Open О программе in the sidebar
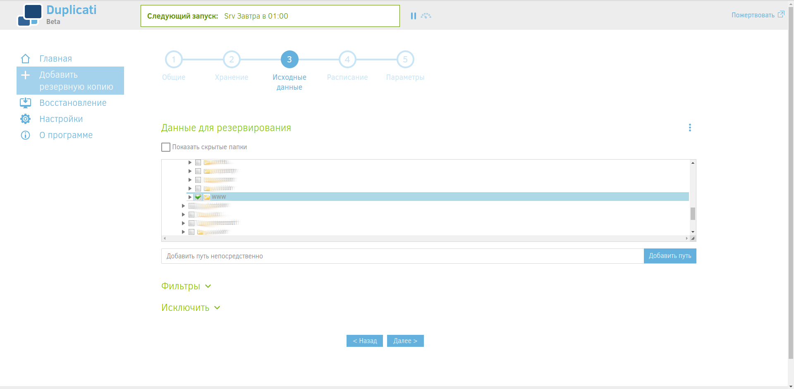This screenshot has width=794, height=389. [66, 135]
